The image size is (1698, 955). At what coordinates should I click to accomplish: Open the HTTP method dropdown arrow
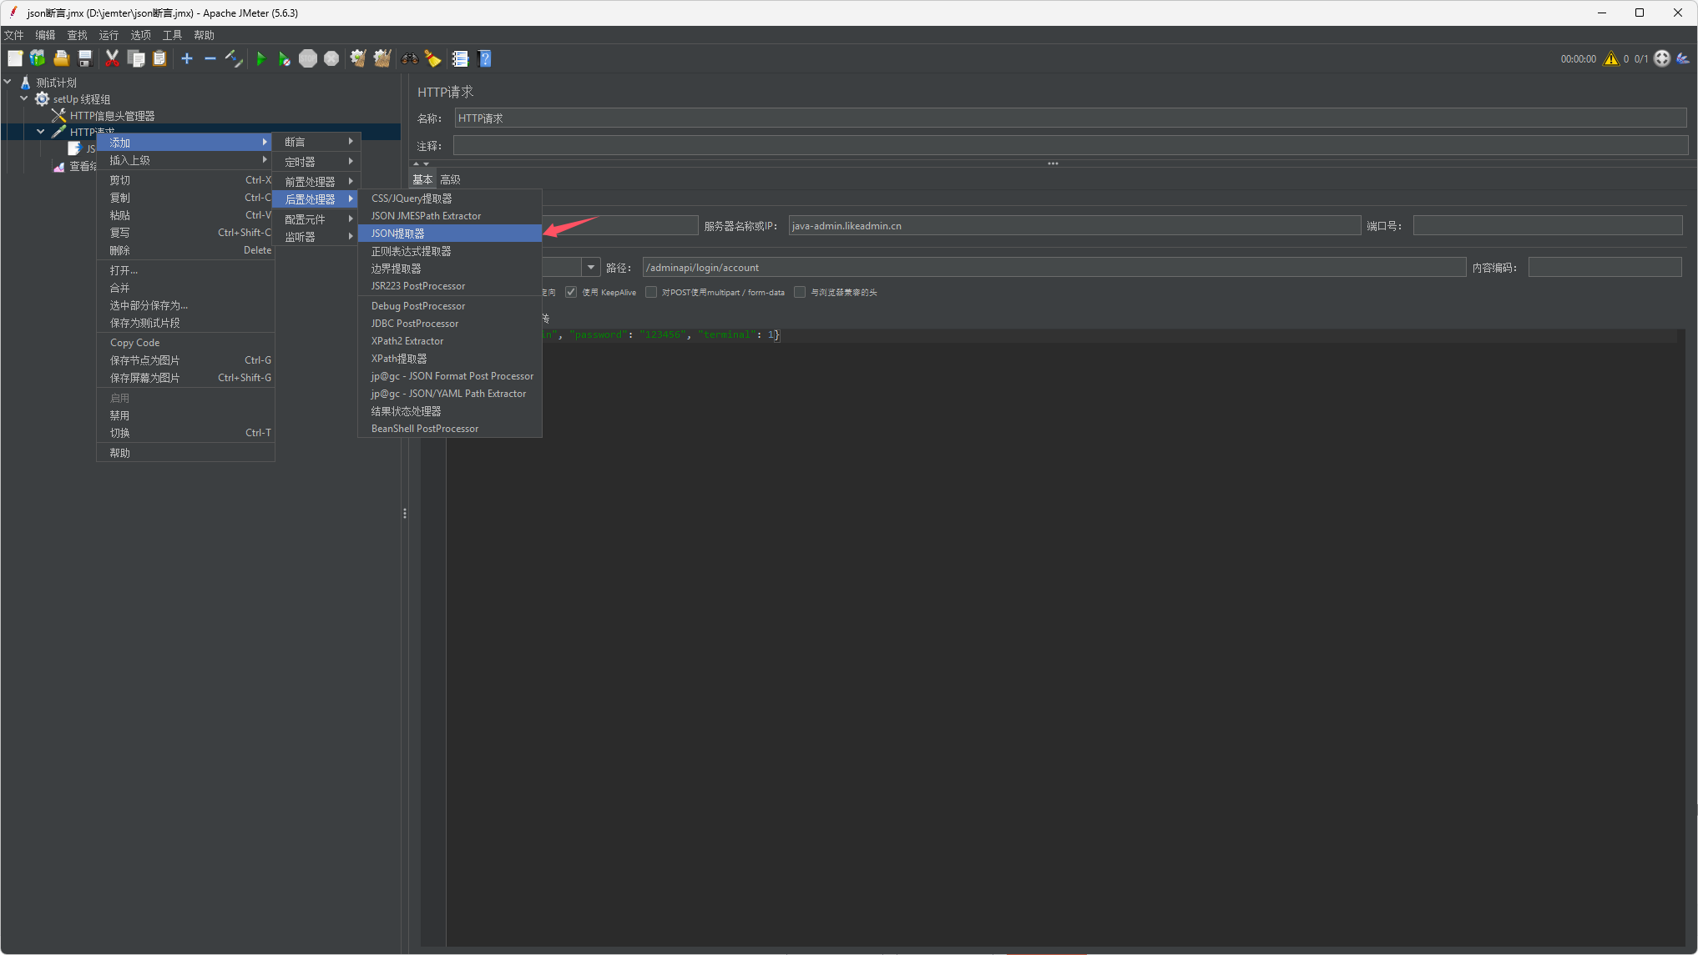point(591,267)
